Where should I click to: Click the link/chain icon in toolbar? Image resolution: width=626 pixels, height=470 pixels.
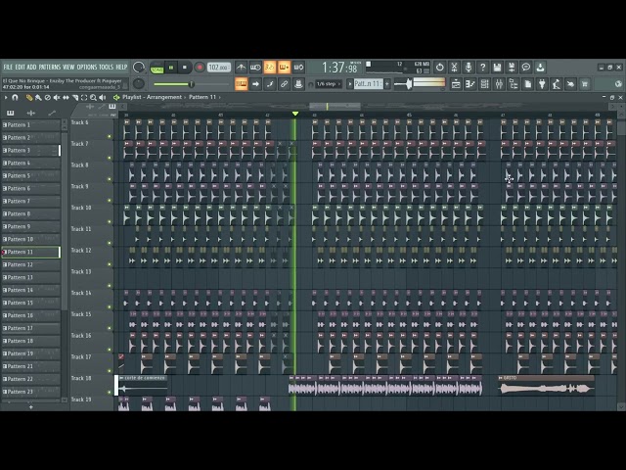[x=284, y=84]
